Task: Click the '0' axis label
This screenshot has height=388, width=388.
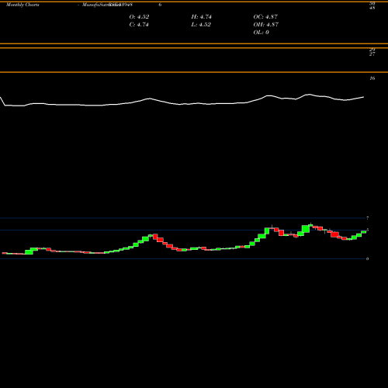Action: [x=368, y=258]
